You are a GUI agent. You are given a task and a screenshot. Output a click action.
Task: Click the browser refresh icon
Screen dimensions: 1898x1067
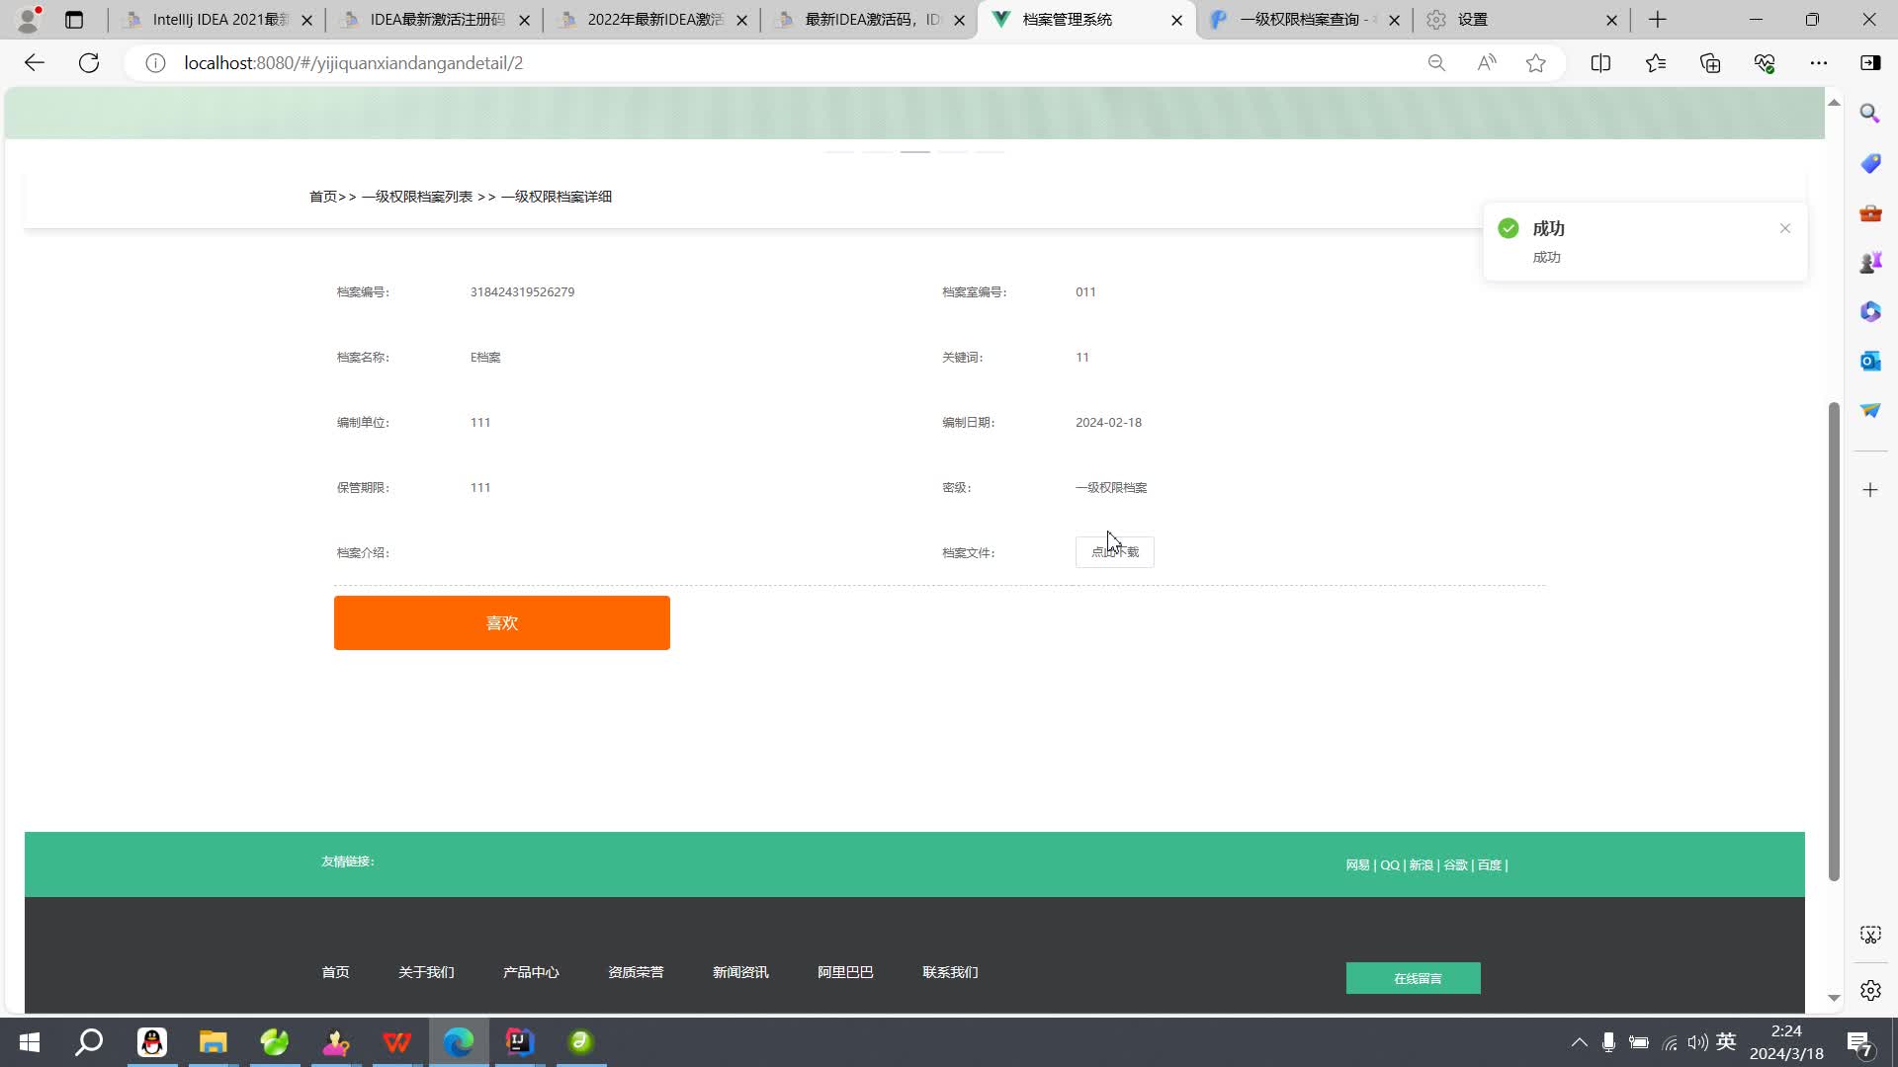pyautogui.click(x=89, y=63)
